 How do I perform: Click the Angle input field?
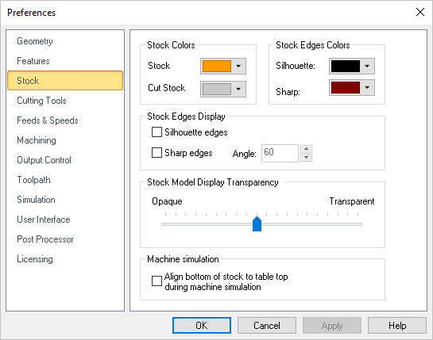click(x=280, y=153)
